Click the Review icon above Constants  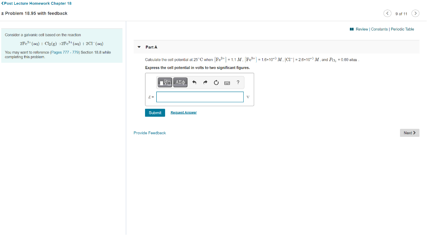(x=351, y=29)
